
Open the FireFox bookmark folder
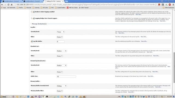coord(20,8)
